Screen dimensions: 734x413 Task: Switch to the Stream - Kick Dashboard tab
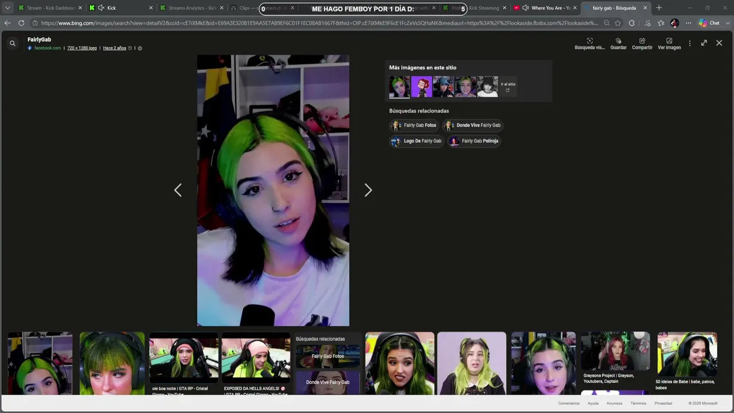pos(49,8)
